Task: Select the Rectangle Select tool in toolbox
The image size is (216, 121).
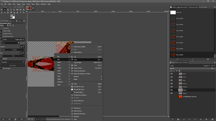Action: click(5, 10)
